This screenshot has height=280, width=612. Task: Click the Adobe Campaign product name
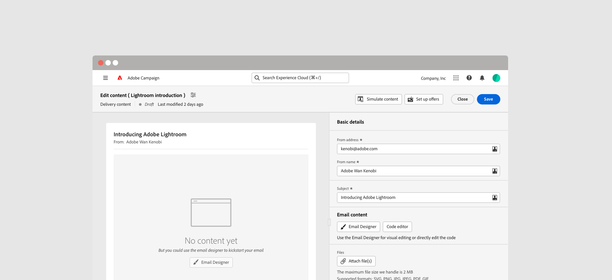(144, 78)
